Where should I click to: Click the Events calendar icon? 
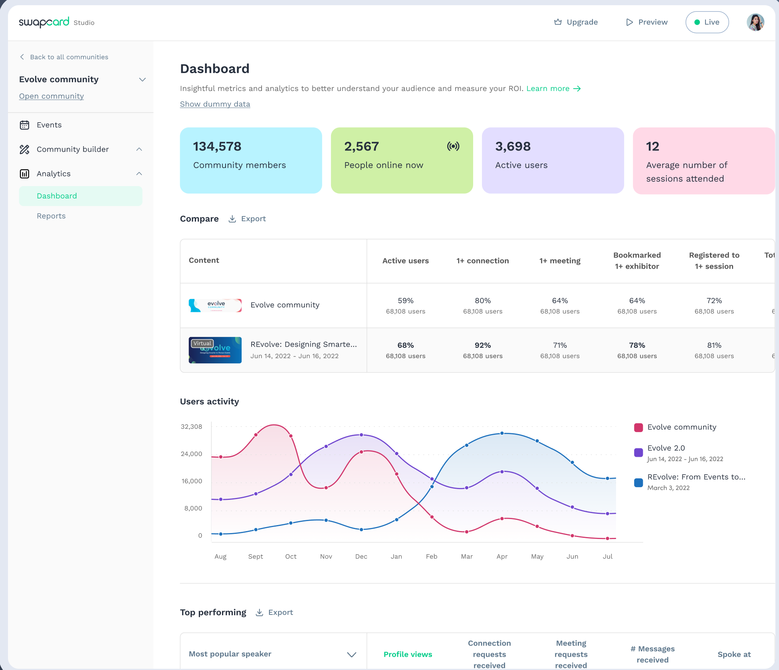click(x=24, y=125)
